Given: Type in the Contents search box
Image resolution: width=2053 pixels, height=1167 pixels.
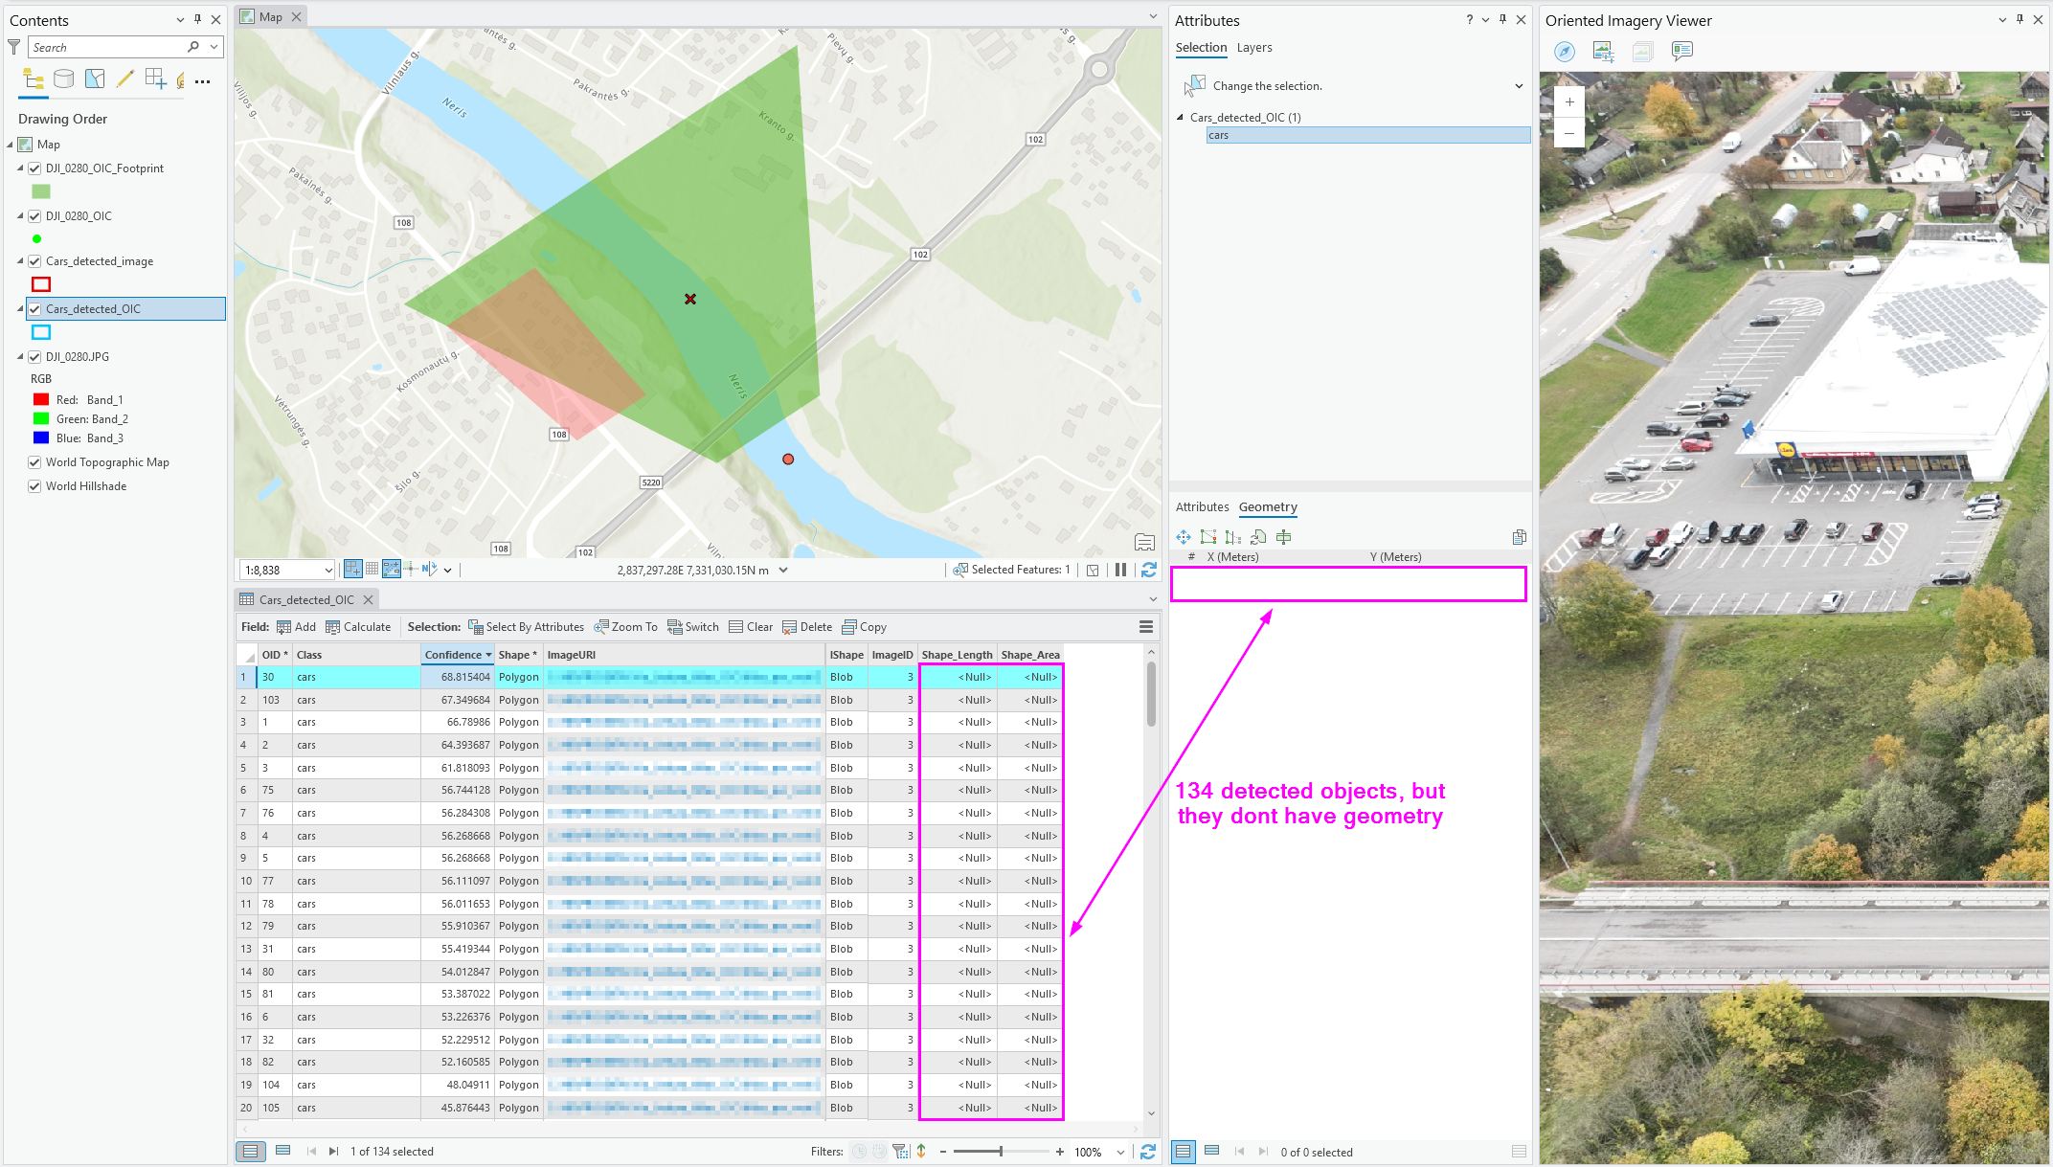Looking at the screenshot, I should tap(105, 46).
